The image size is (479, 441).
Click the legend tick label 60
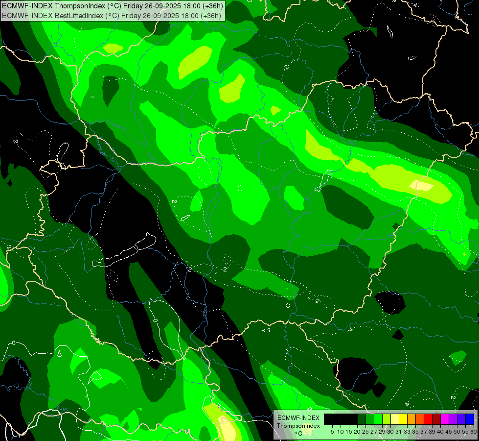pos(473,432)
